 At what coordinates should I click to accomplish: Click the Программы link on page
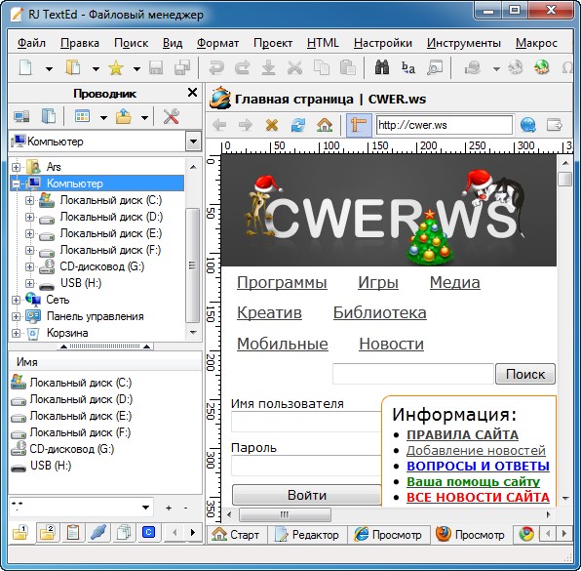(282, 282)
